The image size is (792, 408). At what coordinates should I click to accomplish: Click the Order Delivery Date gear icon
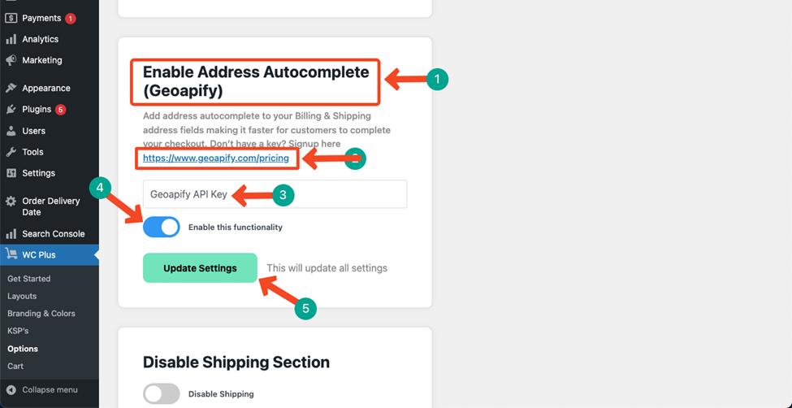tap(11, 202)
